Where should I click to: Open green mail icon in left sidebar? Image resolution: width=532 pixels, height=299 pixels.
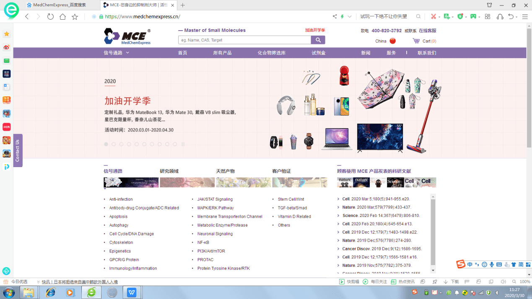coord(6,61)
